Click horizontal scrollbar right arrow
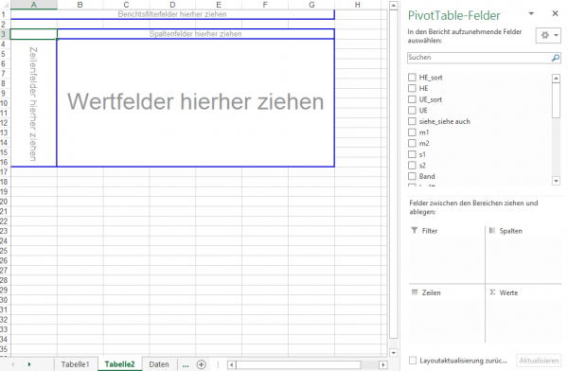 point(382,364)
